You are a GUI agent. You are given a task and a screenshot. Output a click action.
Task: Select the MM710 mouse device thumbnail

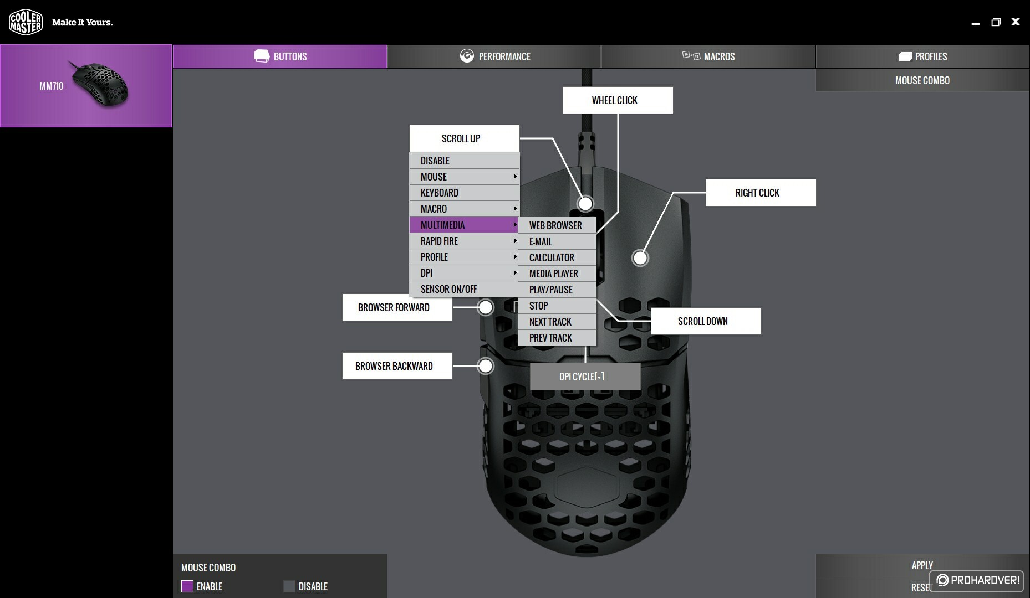(x=86, y=86)
